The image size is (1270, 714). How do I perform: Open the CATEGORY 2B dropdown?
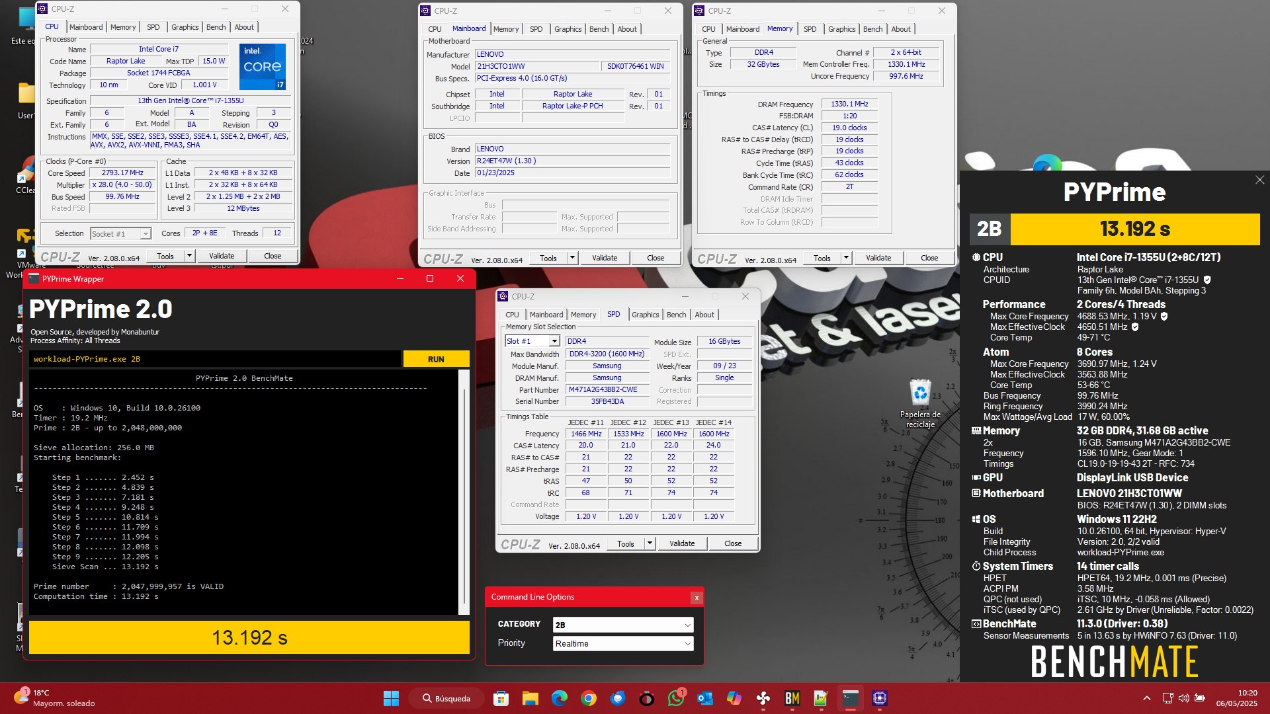point(623,625)
